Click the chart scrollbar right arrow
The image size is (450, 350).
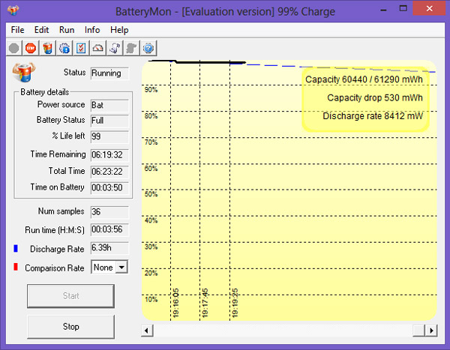tap(432, 331)
